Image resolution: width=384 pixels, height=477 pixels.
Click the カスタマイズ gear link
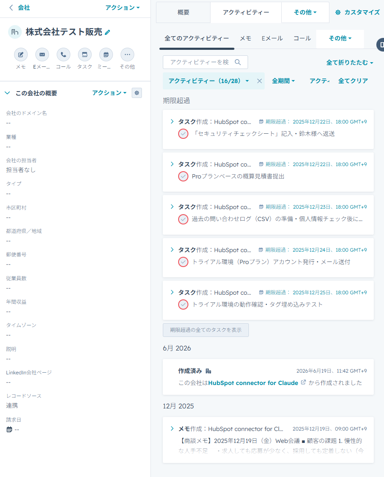(357, 12)
